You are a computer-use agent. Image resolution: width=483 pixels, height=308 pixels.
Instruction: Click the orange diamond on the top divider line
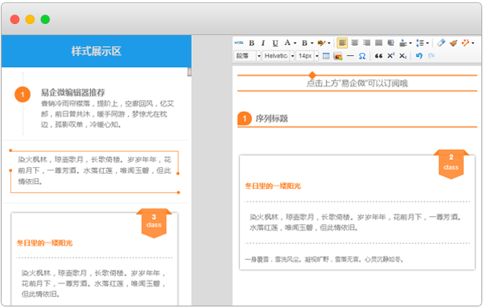point(312,75)
